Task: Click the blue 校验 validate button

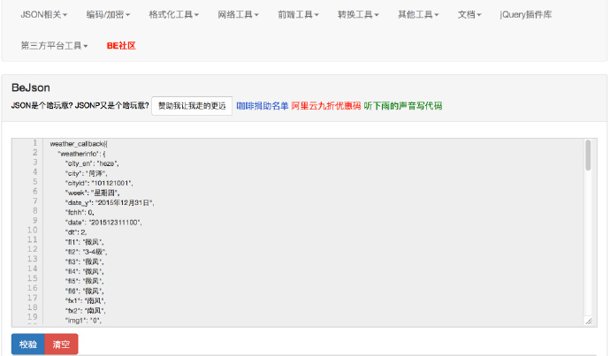Action: [x=28, y=344]
